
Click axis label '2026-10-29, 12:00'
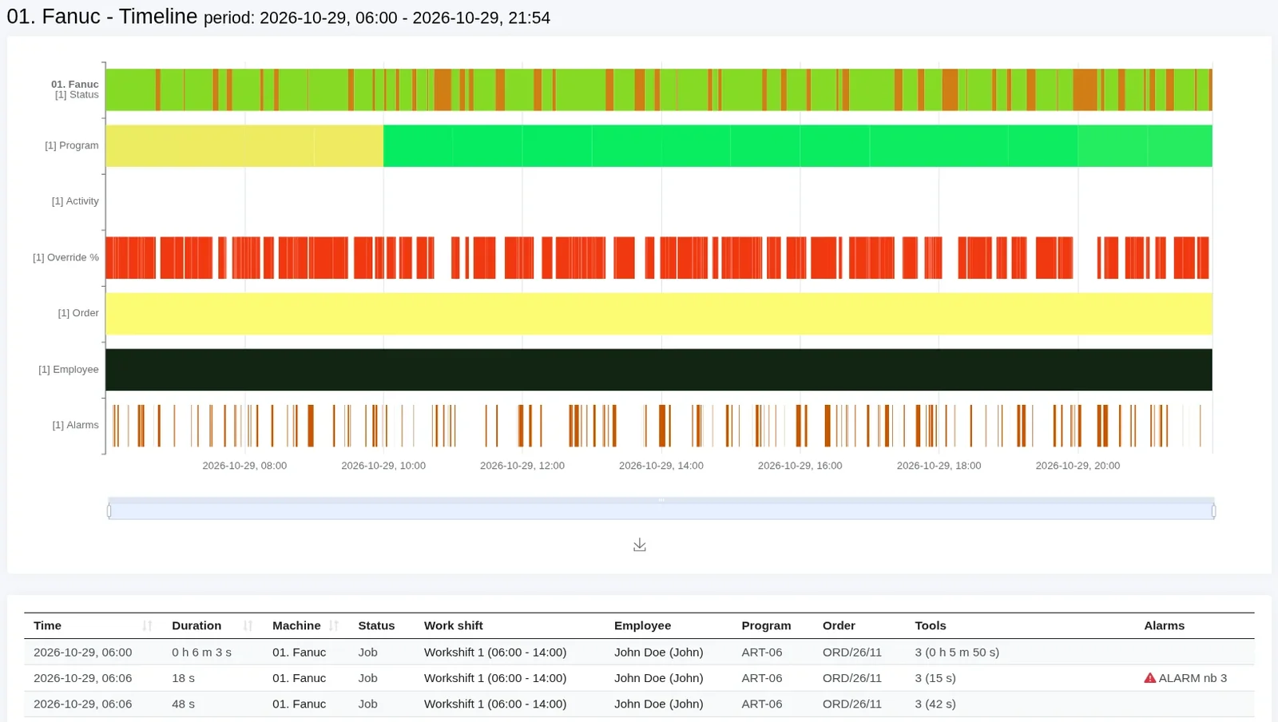click(x=522, y=466)
